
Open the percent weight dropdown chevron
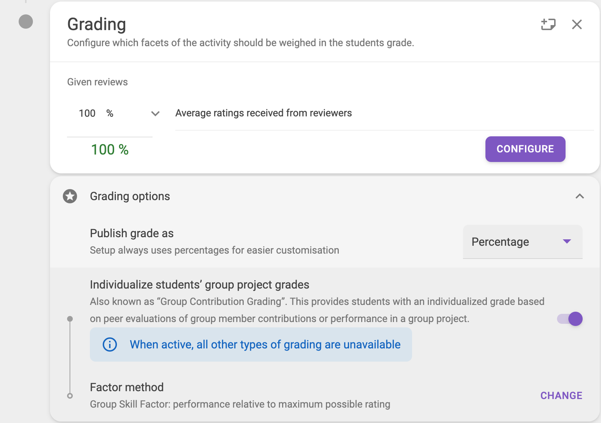coord(155,114)
